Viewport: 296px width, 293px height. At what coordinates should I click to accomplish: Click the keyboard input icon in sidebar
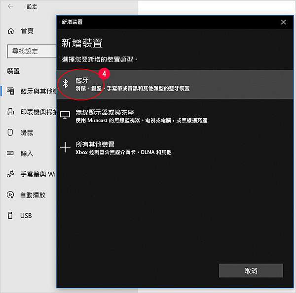tap(10, 153)
